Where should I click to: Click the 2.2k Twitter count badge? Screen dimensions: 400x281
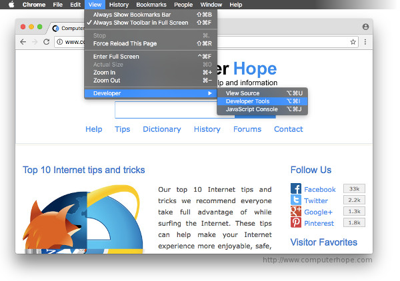click(355, 200)
